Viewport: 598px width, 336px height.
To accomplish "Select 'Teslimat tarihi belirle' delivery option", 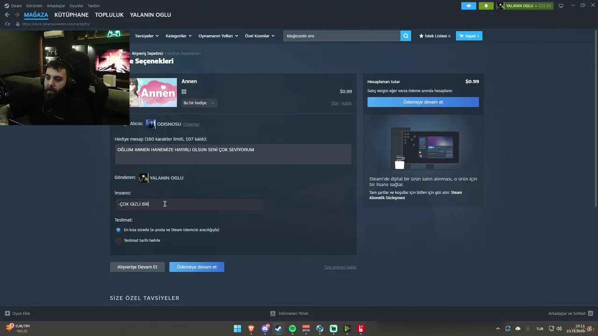I will [118, 240].
